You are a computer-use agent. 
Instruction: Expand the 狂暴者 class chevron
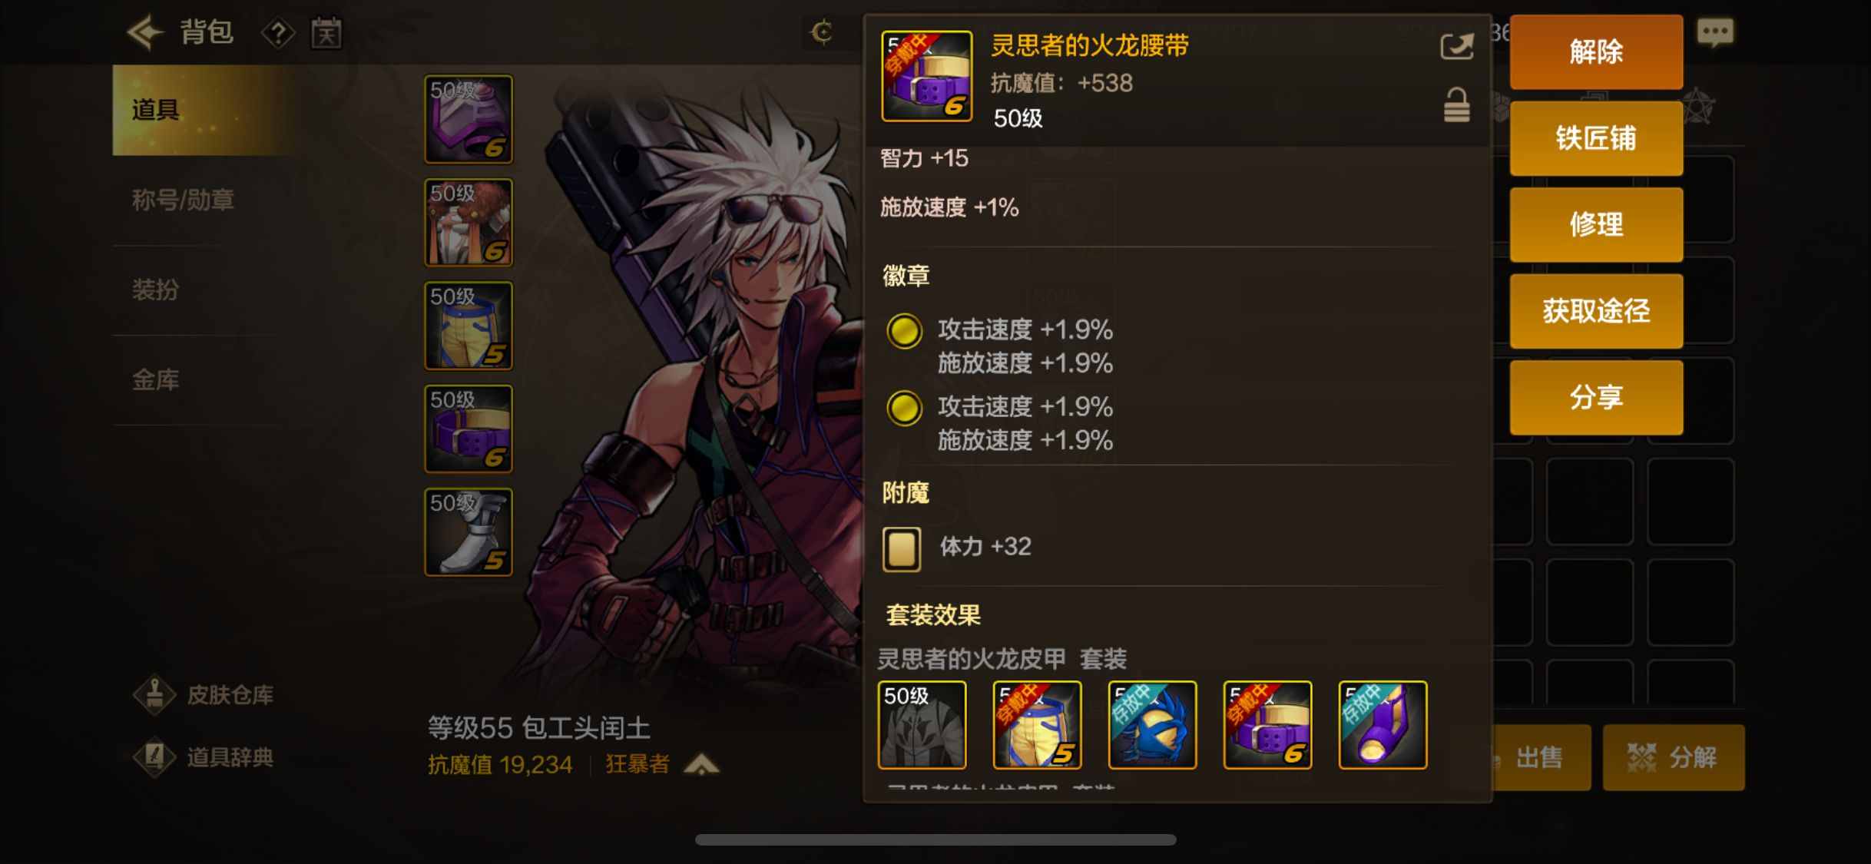[701, 765]
